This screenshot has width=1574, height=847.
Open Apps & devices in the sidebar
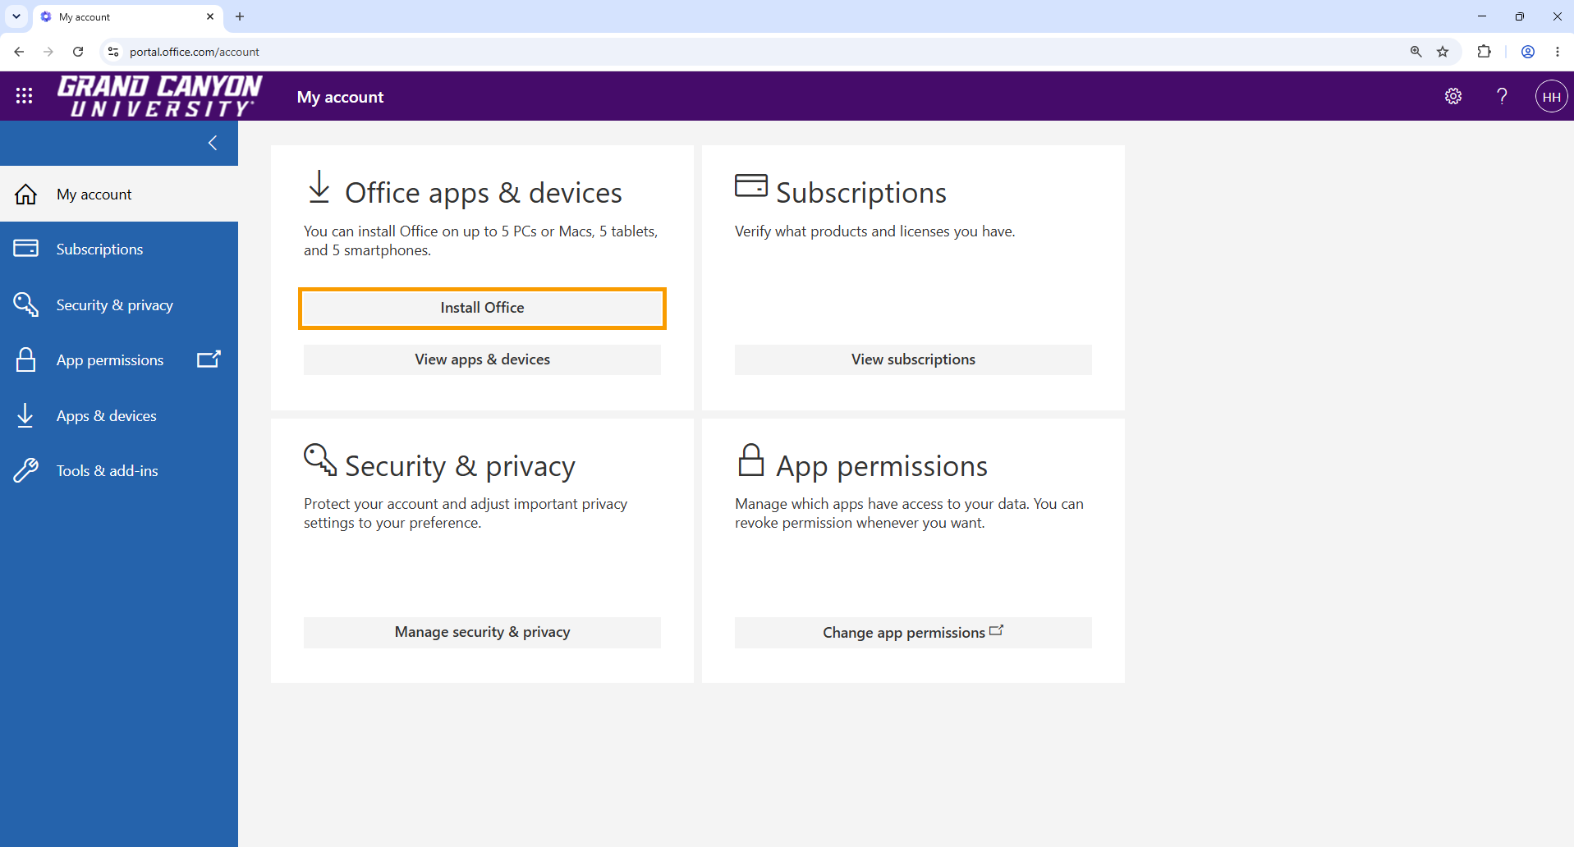(119, 415)
